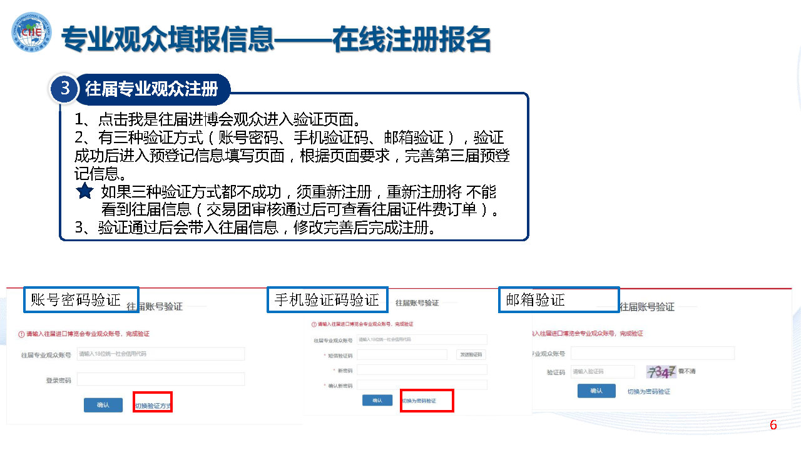Click the blue star bullet icon

coord(84,192)
